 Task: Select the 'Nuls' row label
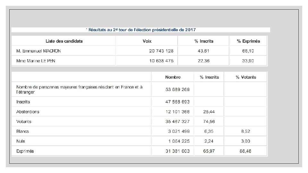point(21,141)
